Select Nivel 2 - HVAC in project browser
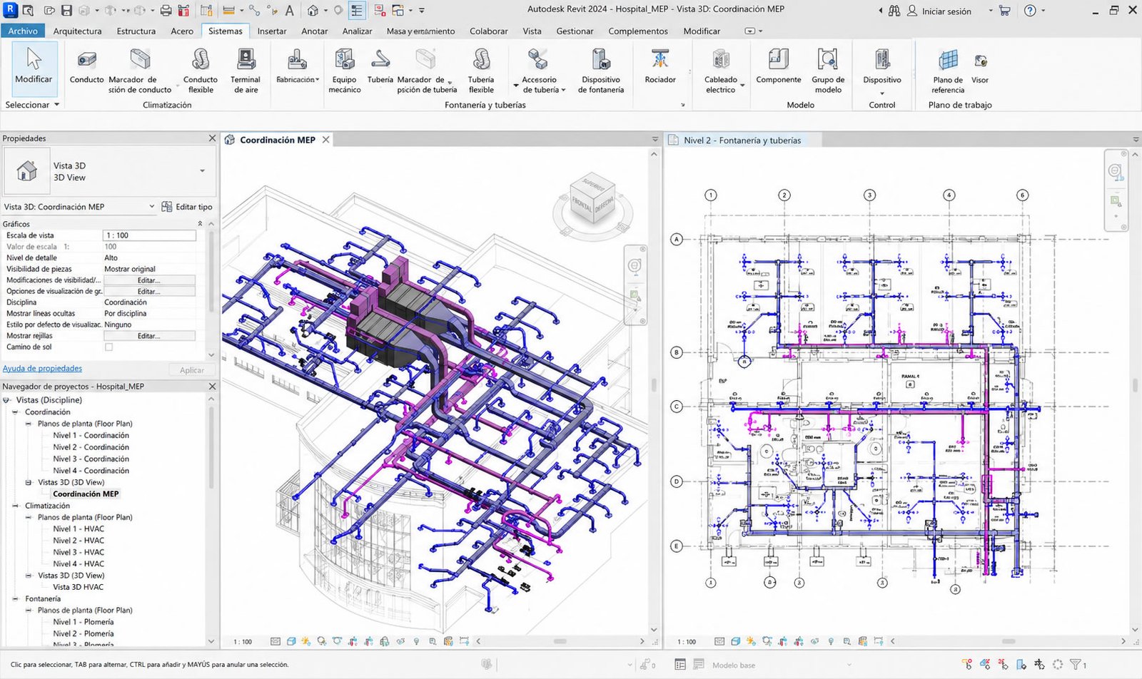Viewport: 1142px width, 679px height. point(79,541)
